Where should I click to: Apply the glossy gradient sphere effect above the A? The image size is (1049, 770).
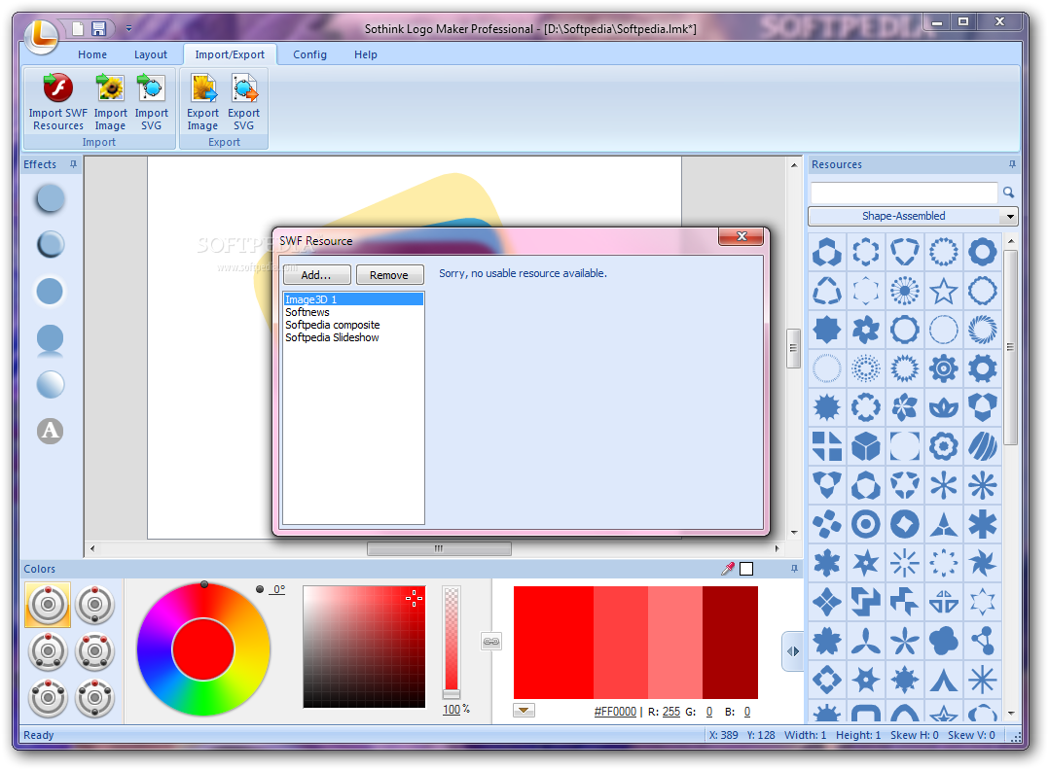point(51,384)
